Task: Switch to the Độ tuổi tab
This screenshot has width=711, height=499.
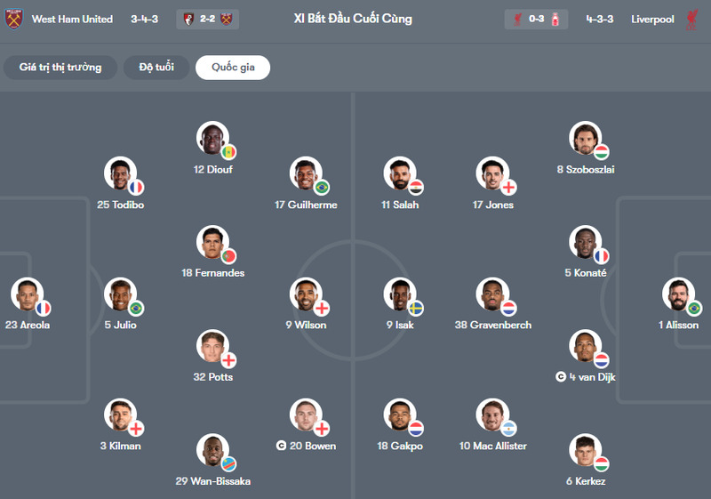Action: 156,68
